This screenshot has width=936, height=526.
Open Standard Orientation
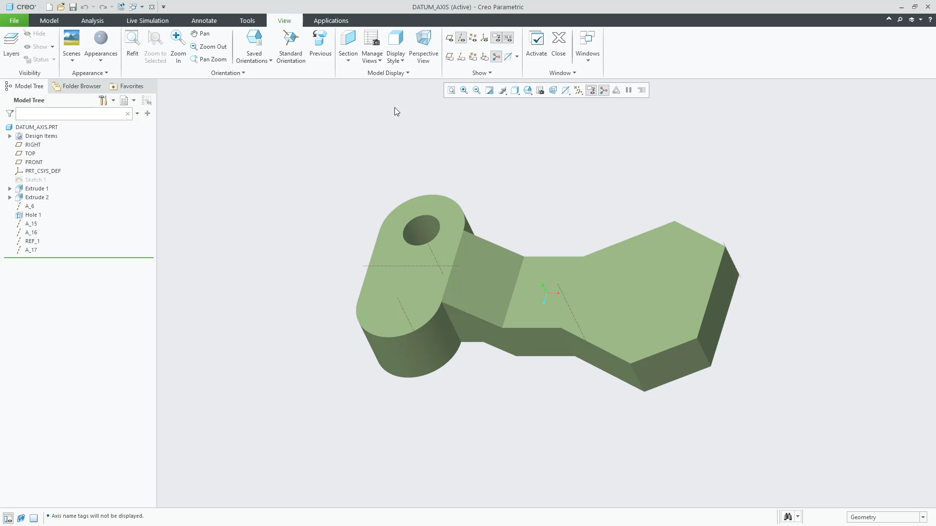(x=291, y=47)
